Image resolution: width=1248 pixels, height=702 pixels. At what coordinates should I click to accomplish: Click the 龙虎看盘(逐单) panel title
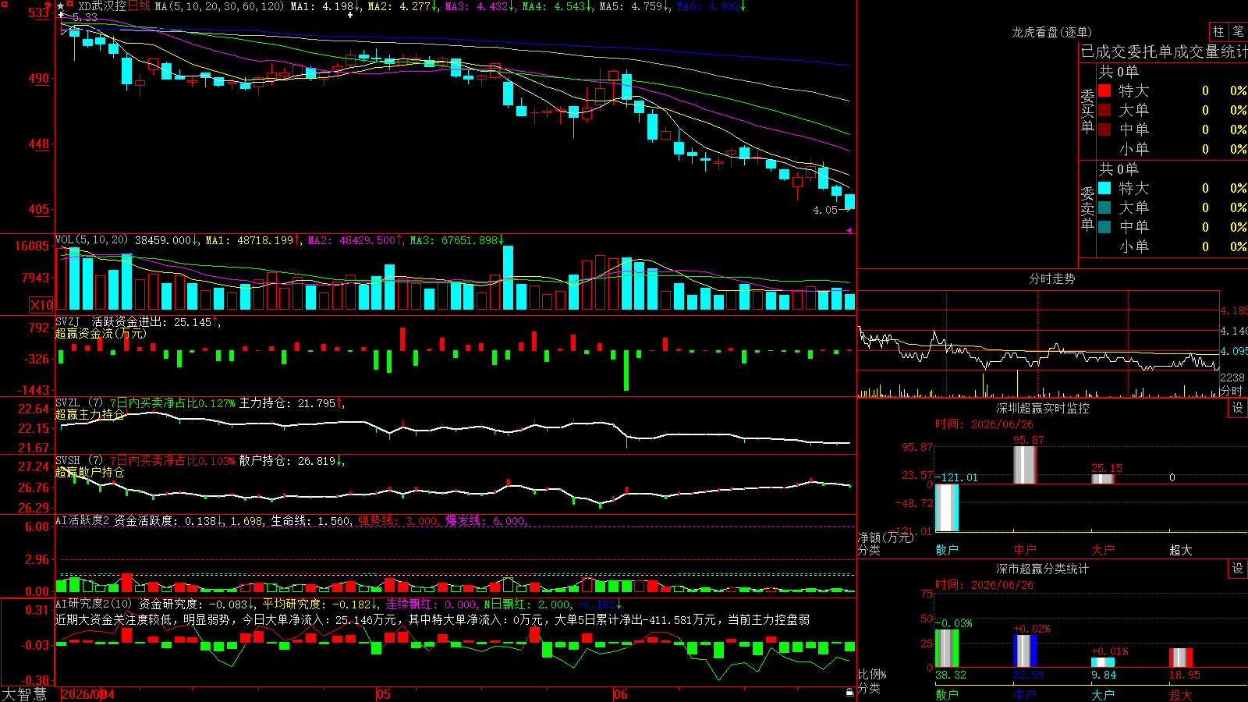point(1051,32)
